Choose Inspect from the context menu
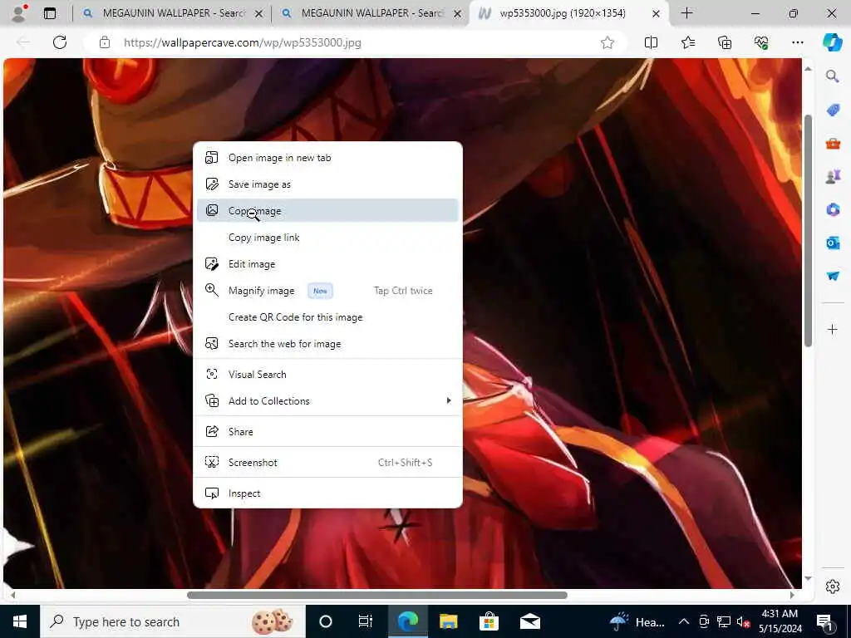Image resolution: width=851 pixels, height=638 pixels. (x=327, y=493)
